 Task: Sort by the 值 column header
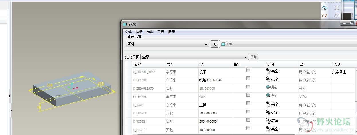coord(215,65)
